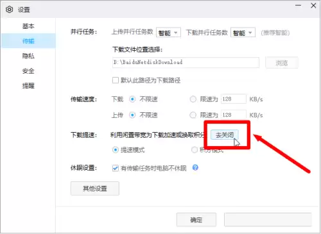Select the 传输 settings tab
The width and height of the screenshot is (321, 234).
click(28, 41)
